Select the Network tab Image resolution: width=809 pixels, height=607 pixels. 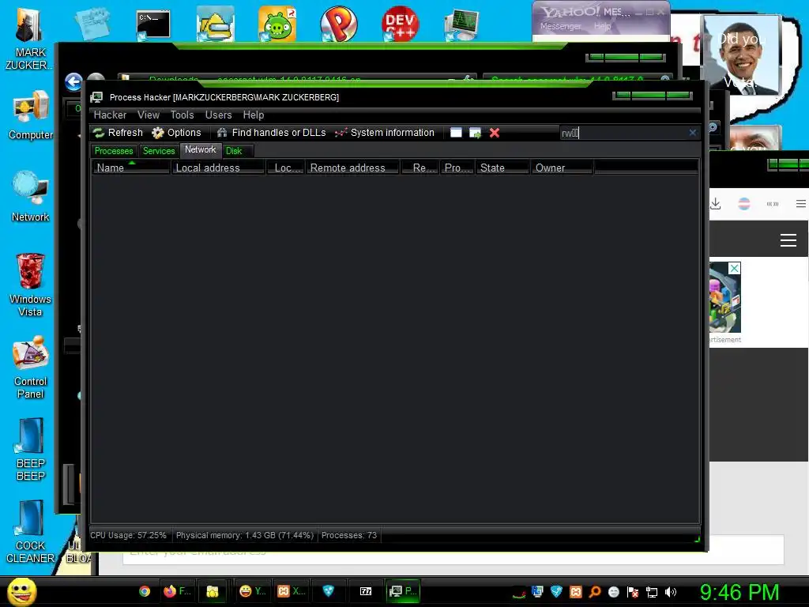(x=201, y=149)
